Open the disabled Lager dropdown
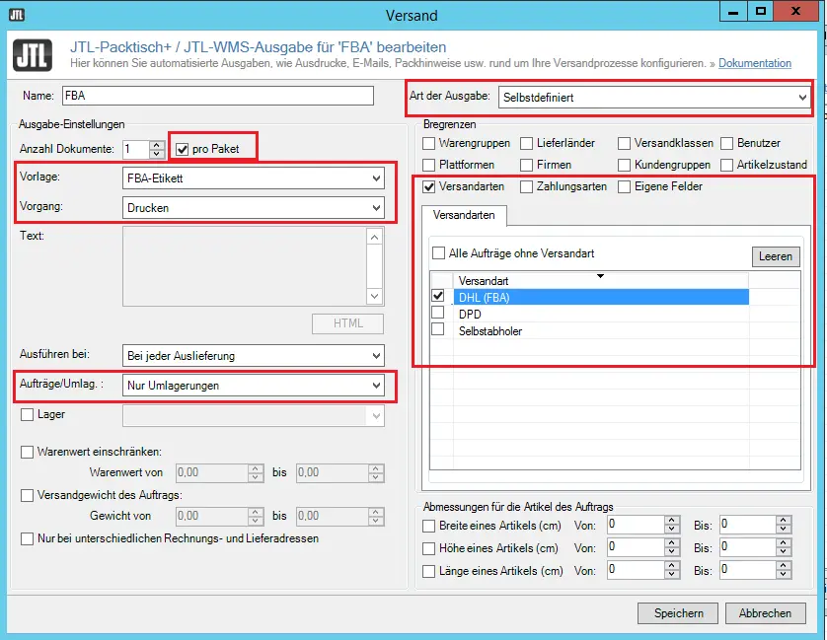The width and height of the screenshot is (827, 640). (254, 415)
